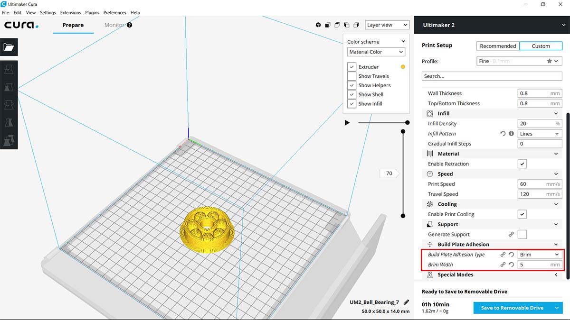The width and height of the screenshot is (570, 320).
Task: Click the Special Modes section icon
Action: (x=430, y=274)
